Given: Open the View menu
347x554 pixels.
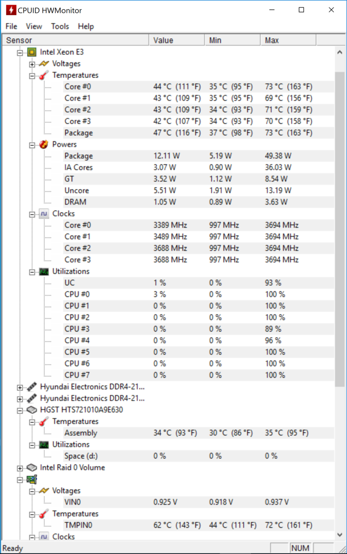Looking at the screenshot, I should pyautogui.click(x=34, y=26).
